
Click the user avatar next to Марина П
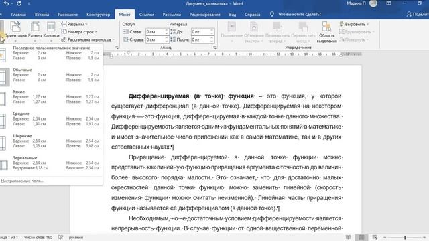tap(373, 3)
